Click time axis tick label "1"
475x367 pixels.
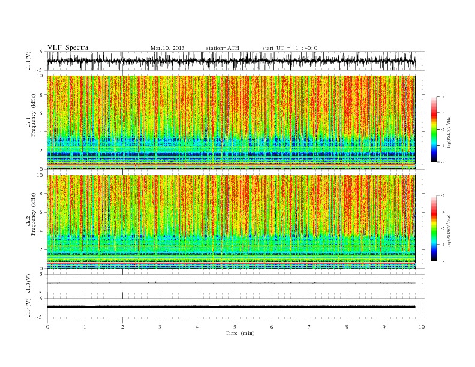pyautogui.click(x=85, y=327)
